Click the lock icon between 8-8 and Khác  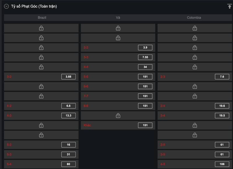118,115
